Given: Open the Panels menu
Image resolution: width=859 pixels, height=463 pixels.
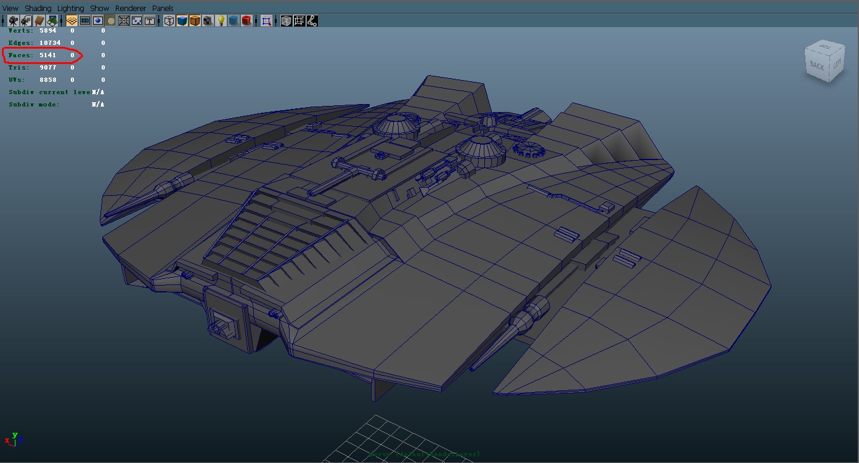Looking at the screenshot, I should [x=163, y=8].
